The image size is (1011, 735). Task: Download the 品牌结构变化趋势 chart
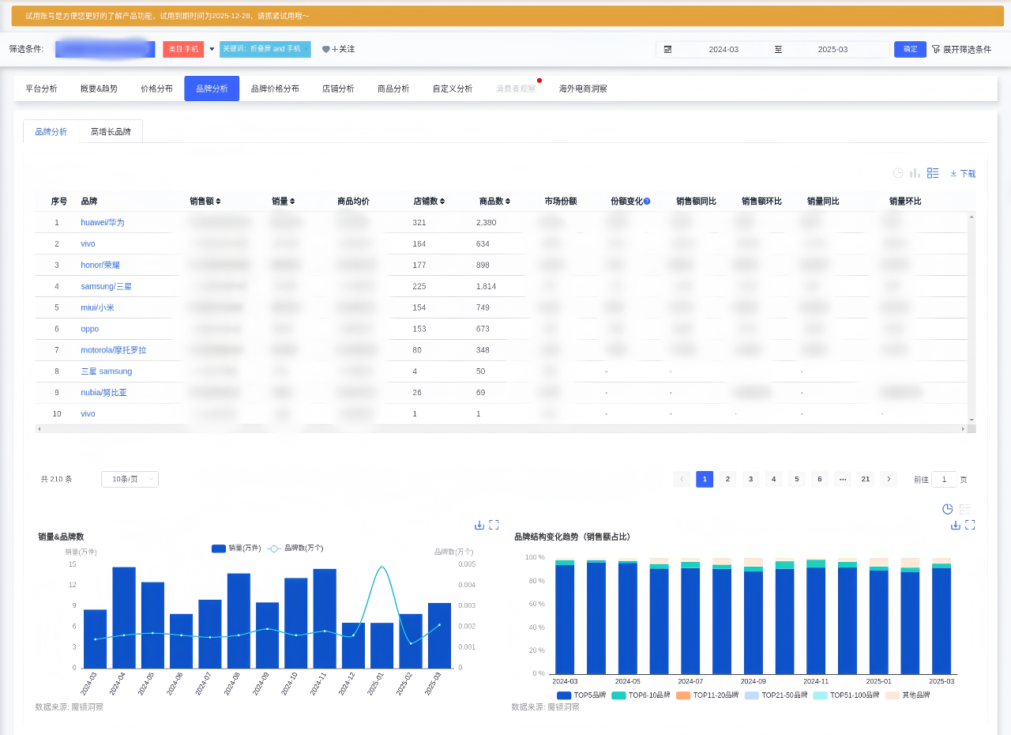(x=955, y=525)
